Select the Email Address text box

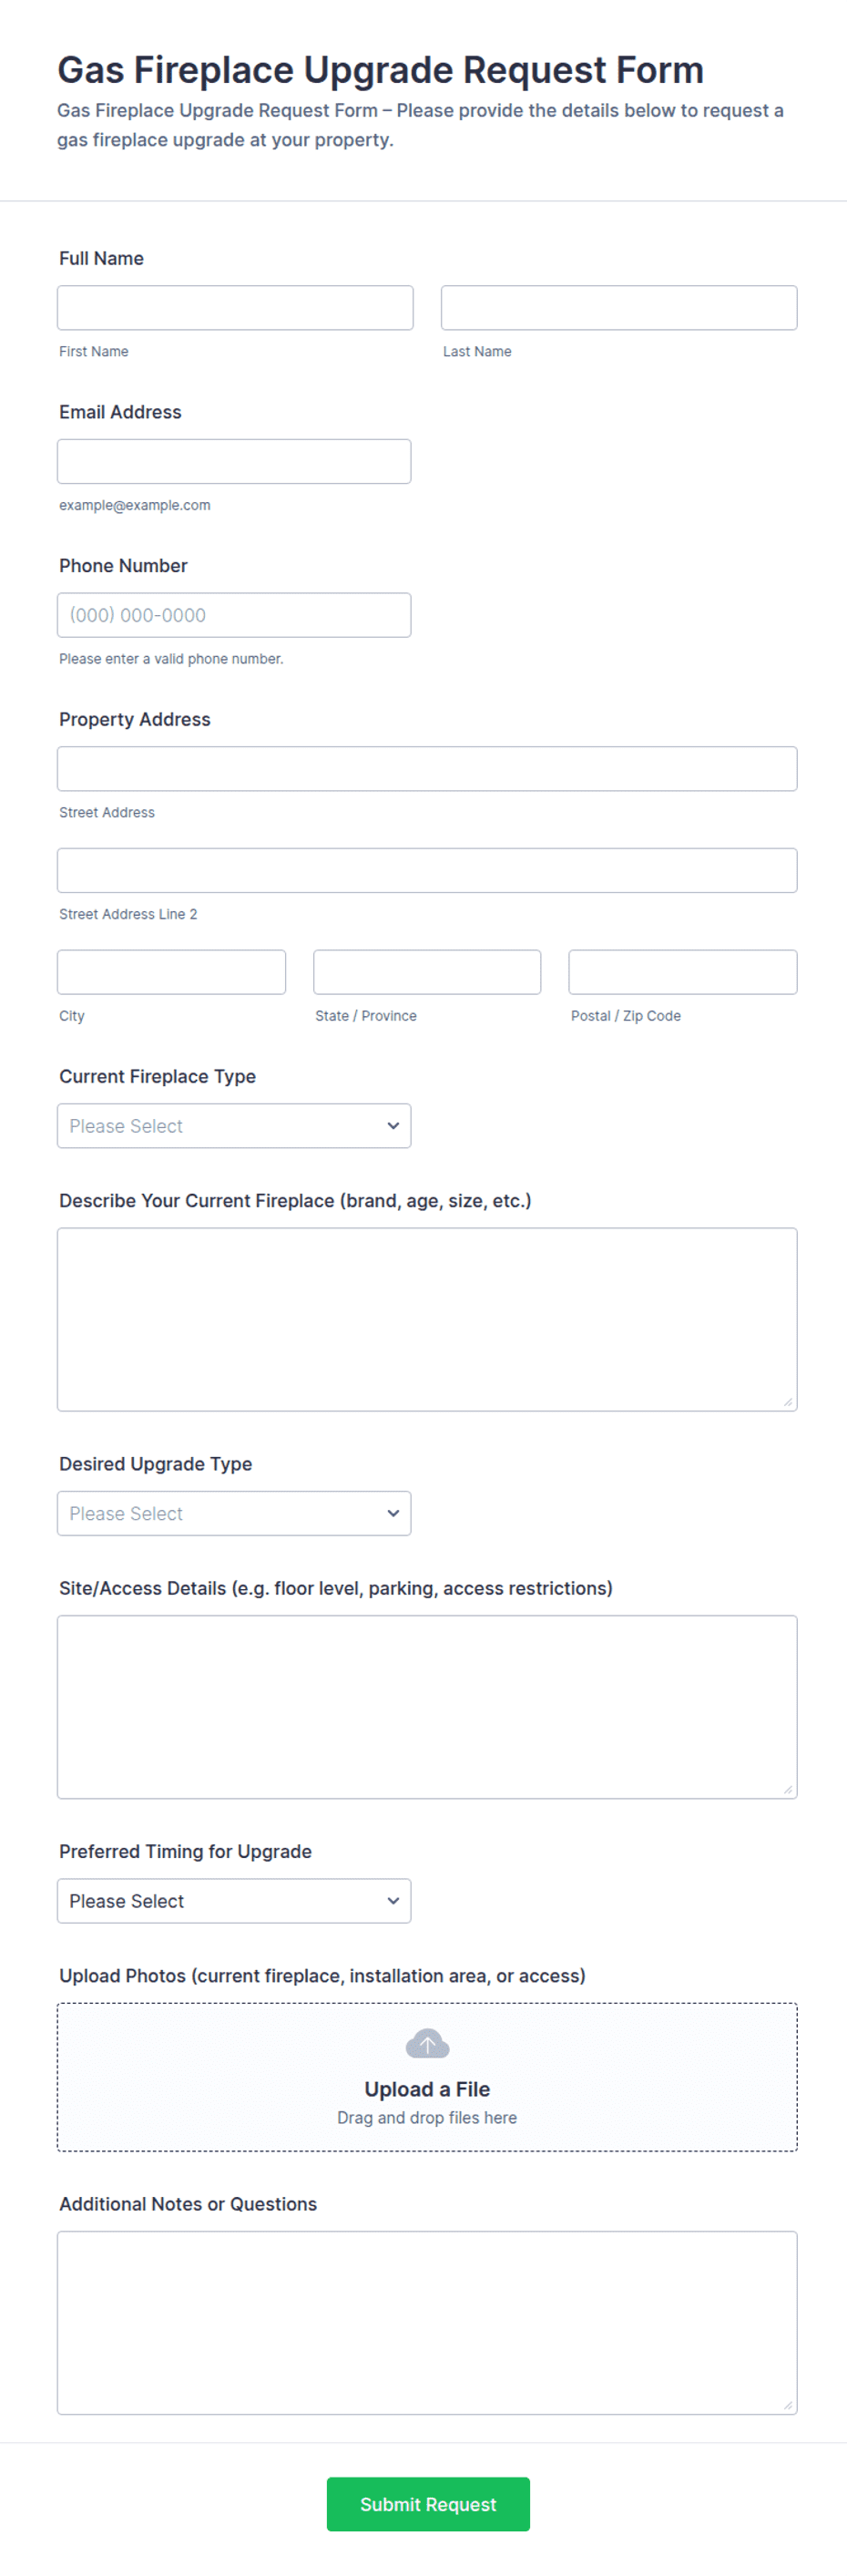coord(234,461)
